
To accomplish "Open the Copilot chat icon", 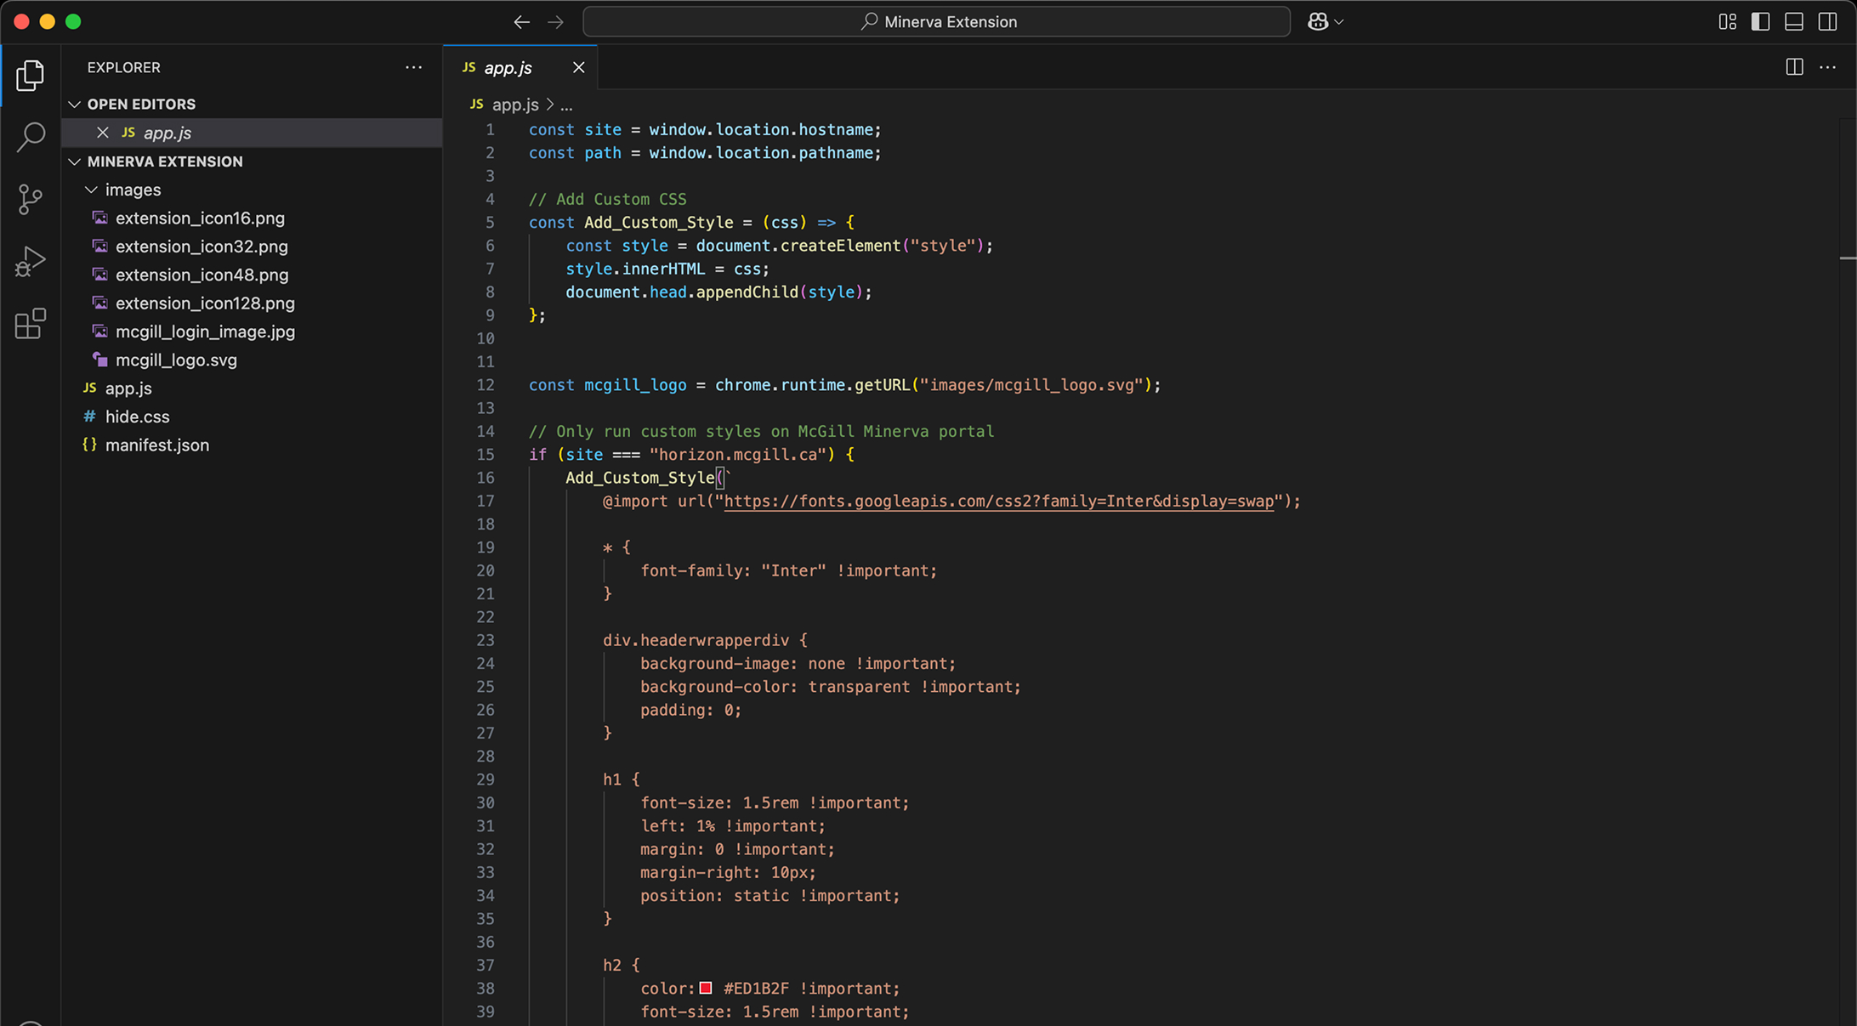I will point(1318,22).
